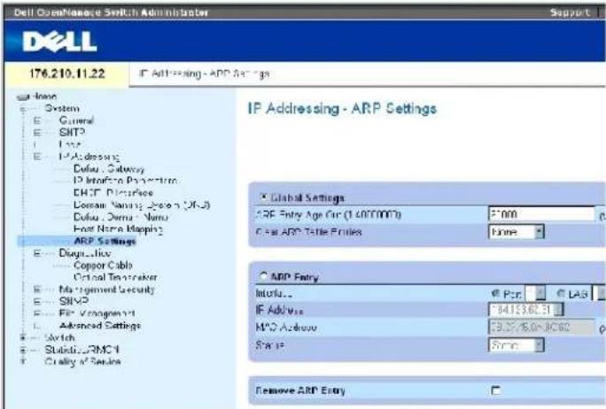Select the Global Settings radio button
This screenshot has width=606, height=409.
coord(263,197)
